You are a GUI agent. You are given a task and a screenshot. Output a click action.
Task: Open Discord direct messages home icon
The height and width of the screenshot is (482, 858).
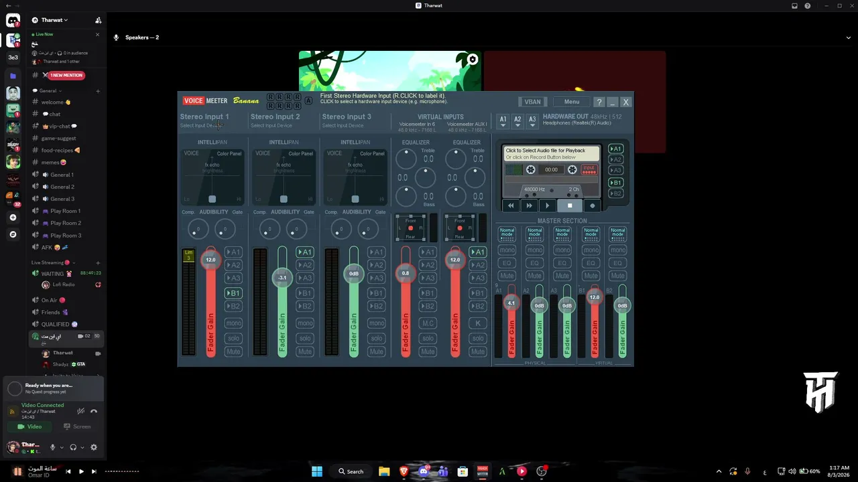coord(13,21)
